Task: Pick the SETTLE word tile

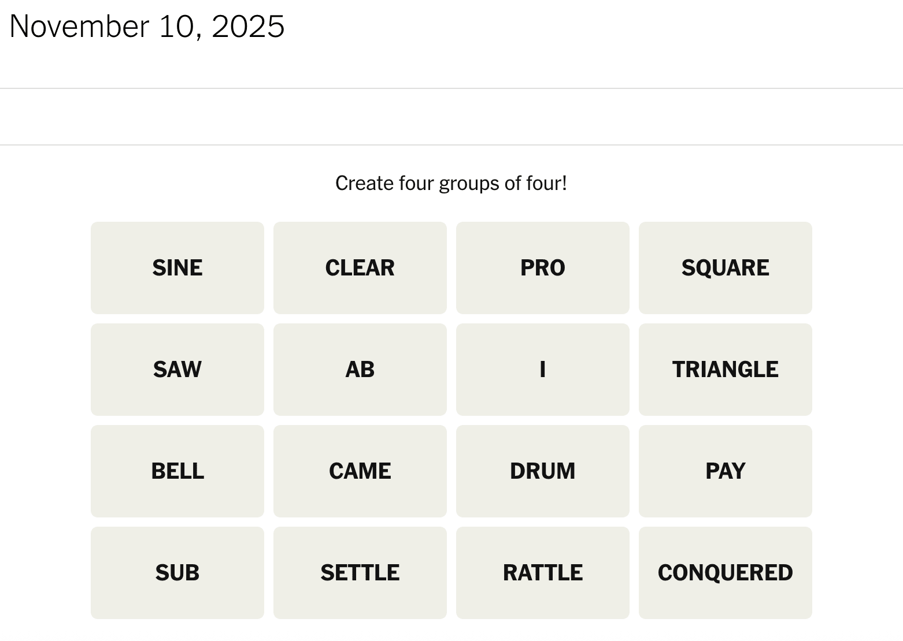Action: (x=360, y=573)
